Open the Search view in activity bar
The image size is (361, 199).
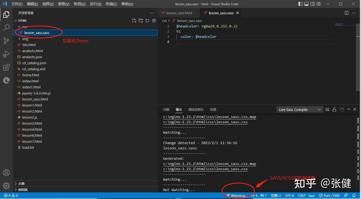[x=6, y=28]
